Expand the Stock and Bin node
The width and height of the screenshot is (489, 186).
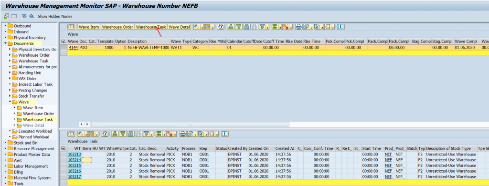click(5, 143)
